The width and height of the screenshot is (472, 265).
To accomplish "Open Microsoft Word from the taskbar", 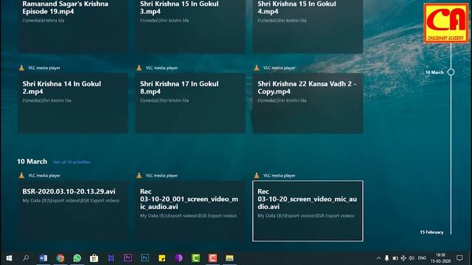I will point(43,258).
